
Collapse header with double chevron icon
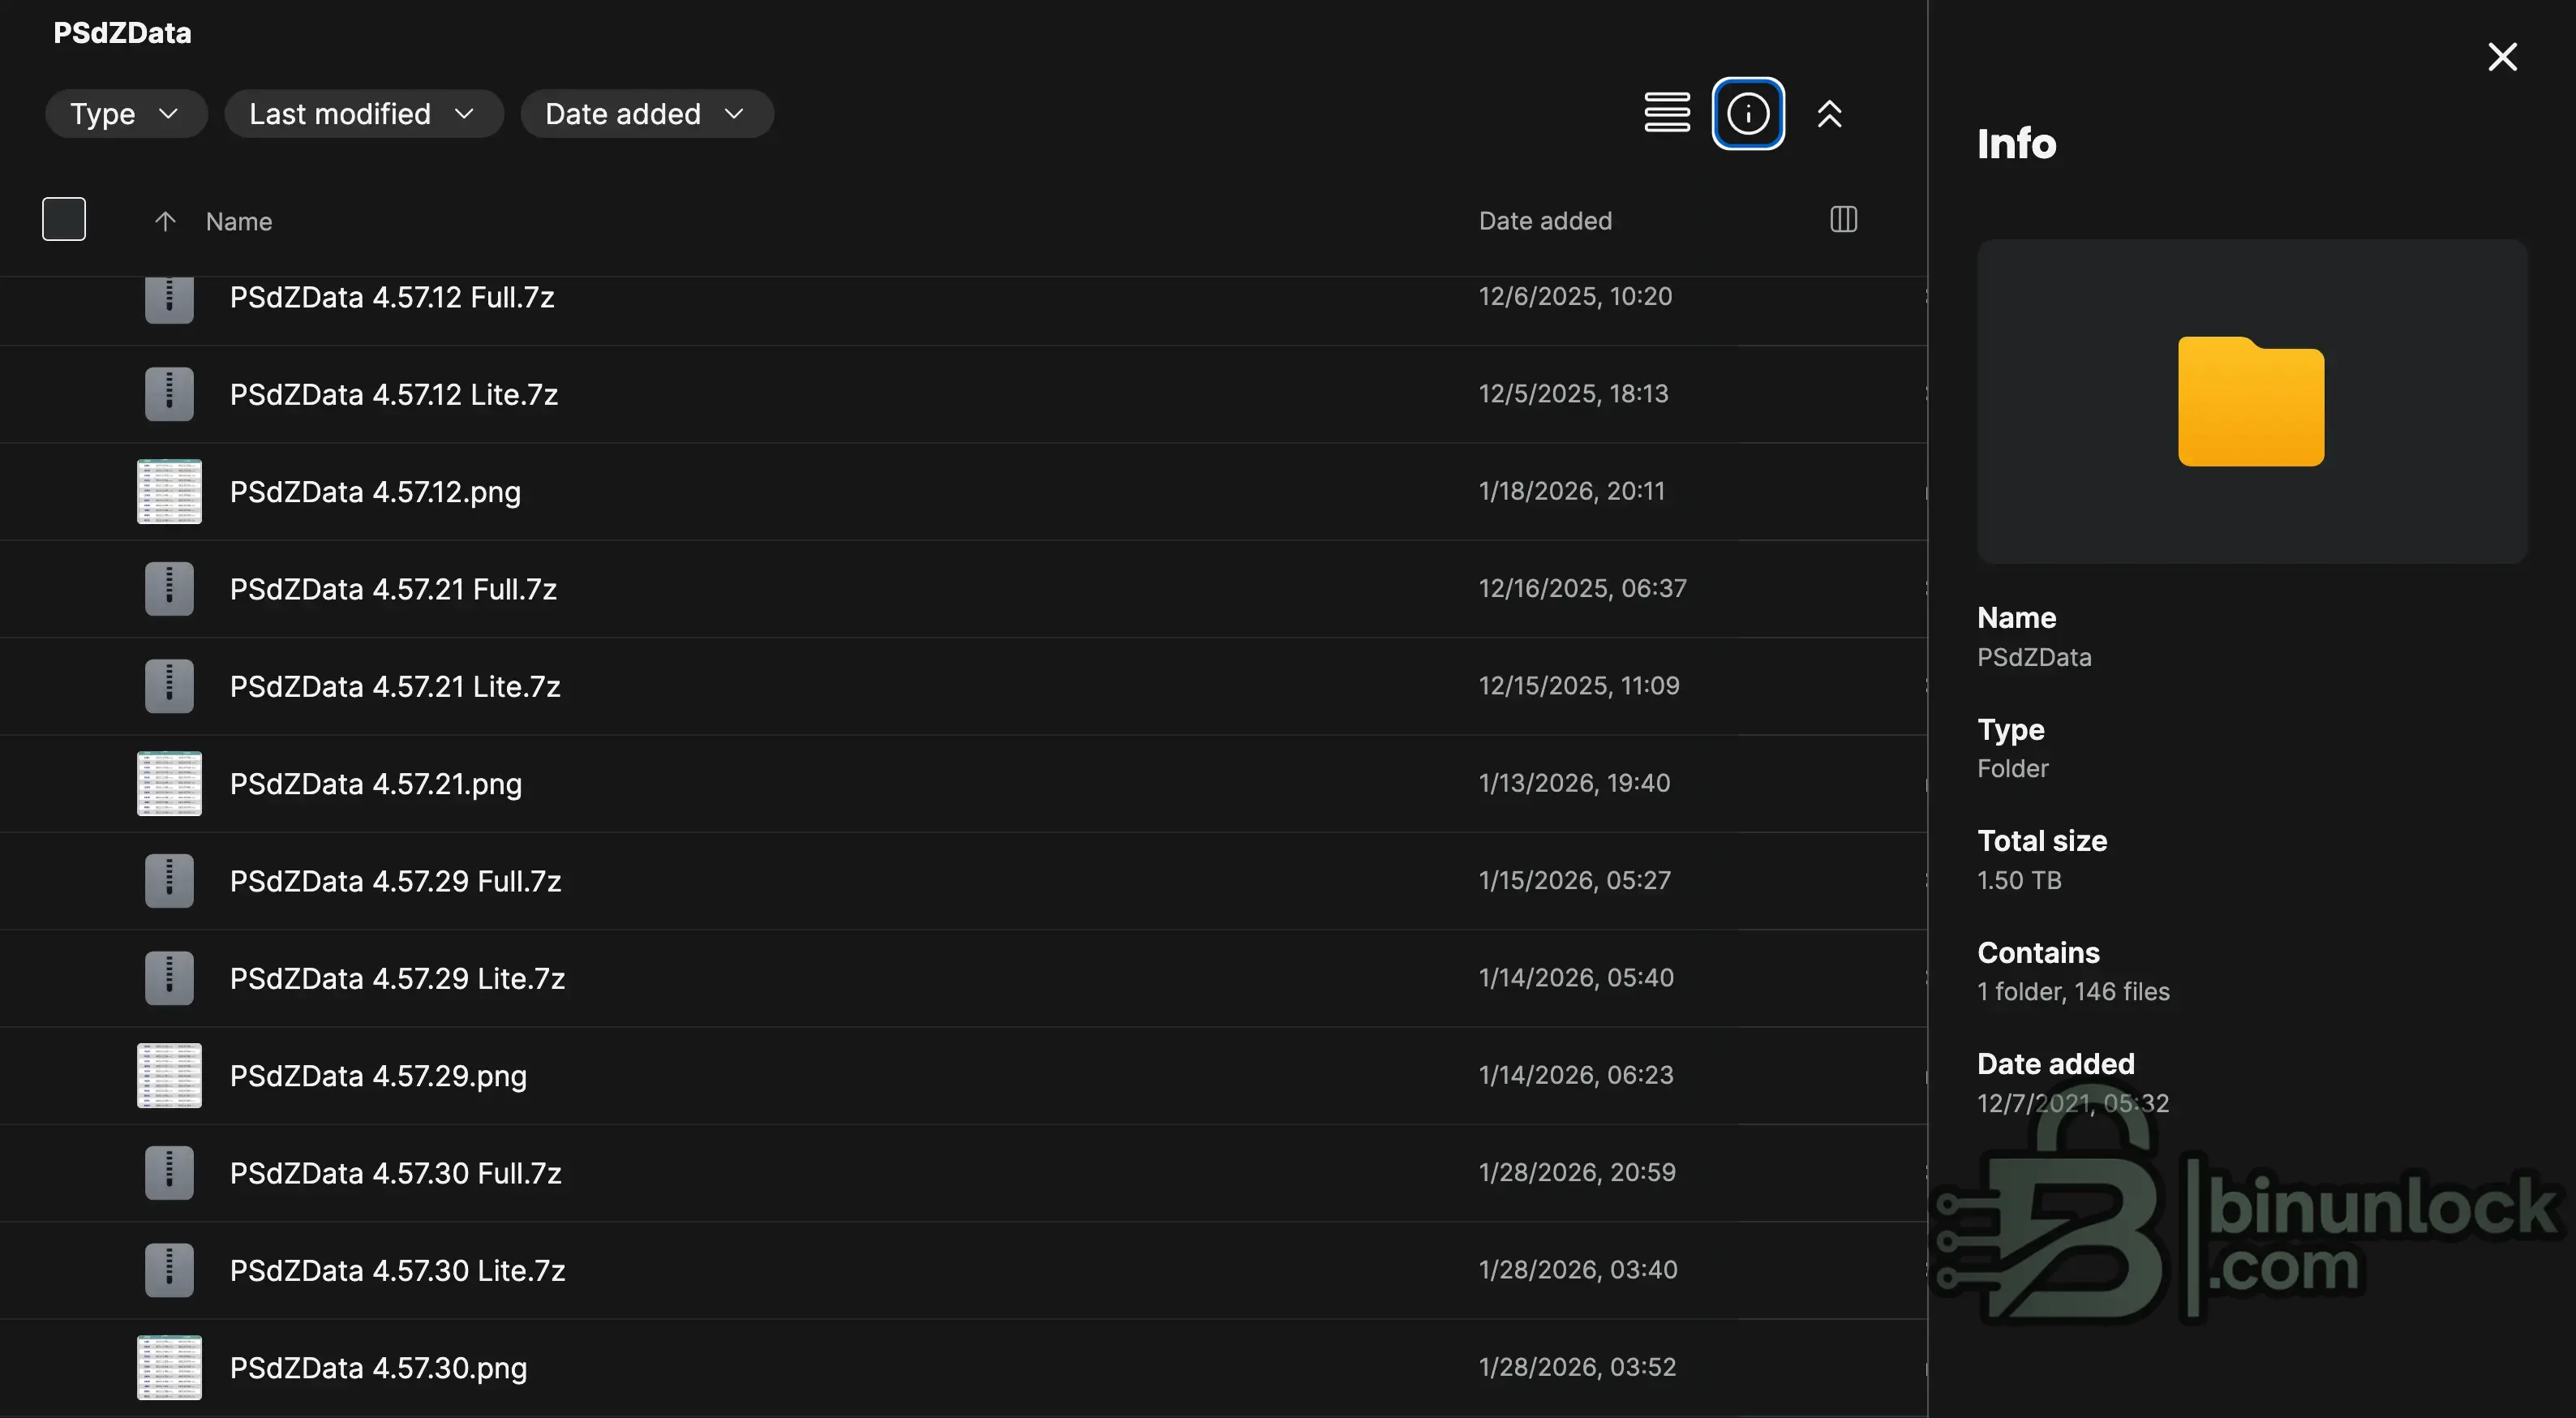1829,114
